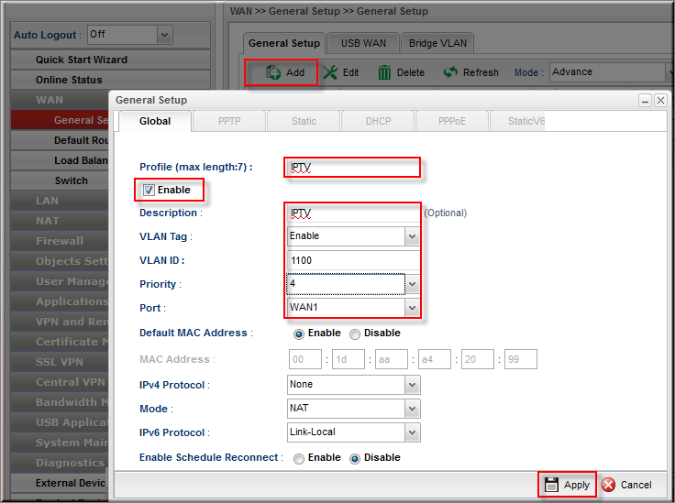Minimize the General Setup dialog

click(x=645, y=101)
